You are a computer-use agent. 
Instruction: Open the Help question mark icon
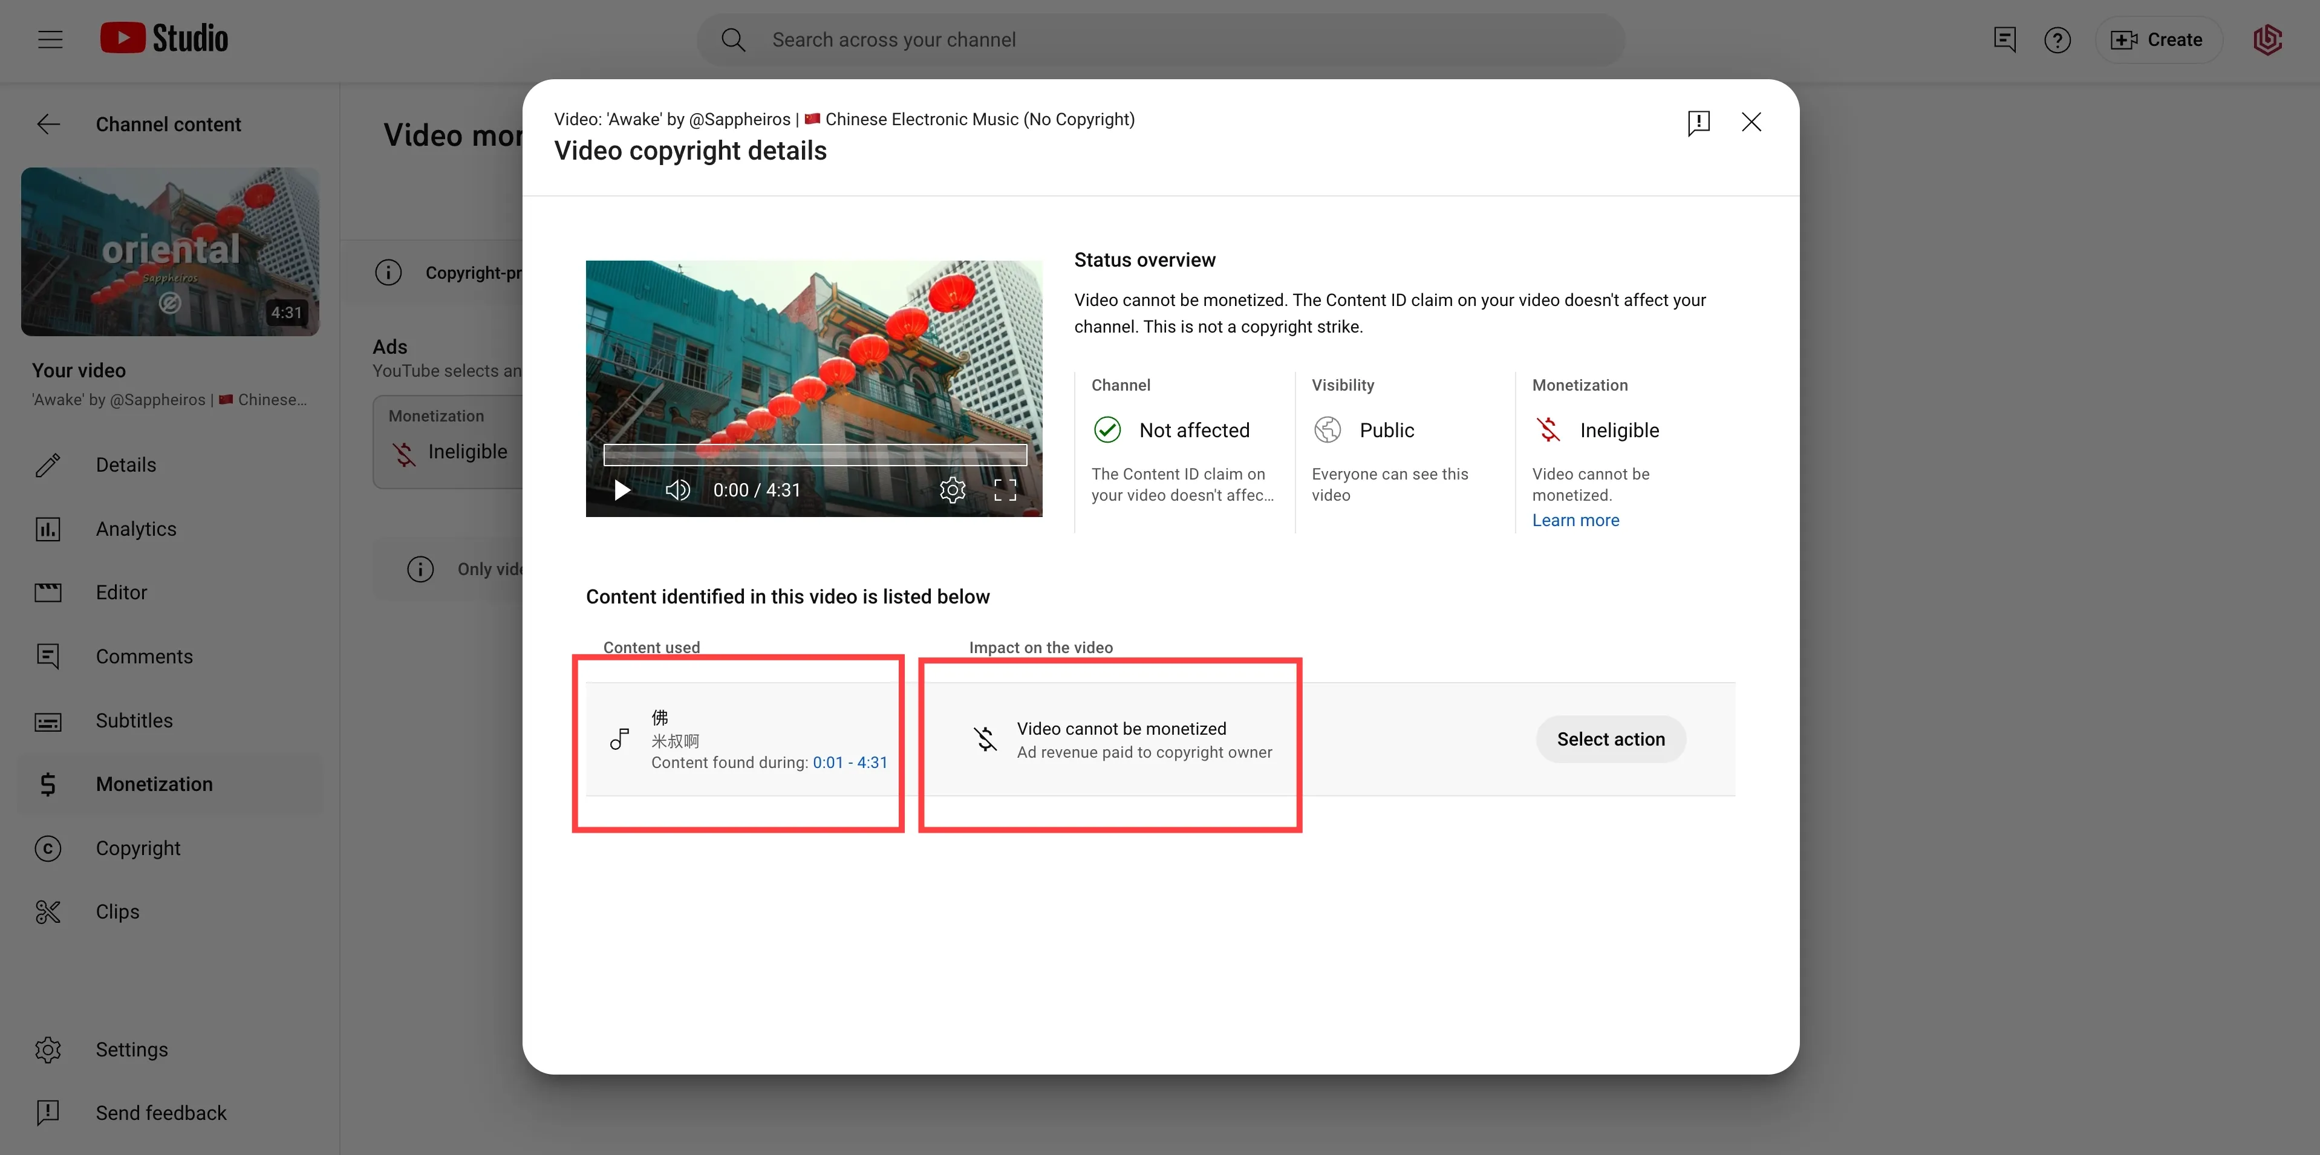point(2057,40)
